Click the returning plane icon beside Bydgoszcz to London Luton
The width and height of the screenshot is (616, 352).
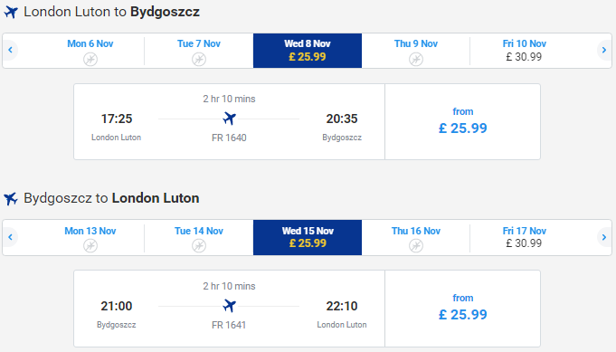[x=11, y=198]
